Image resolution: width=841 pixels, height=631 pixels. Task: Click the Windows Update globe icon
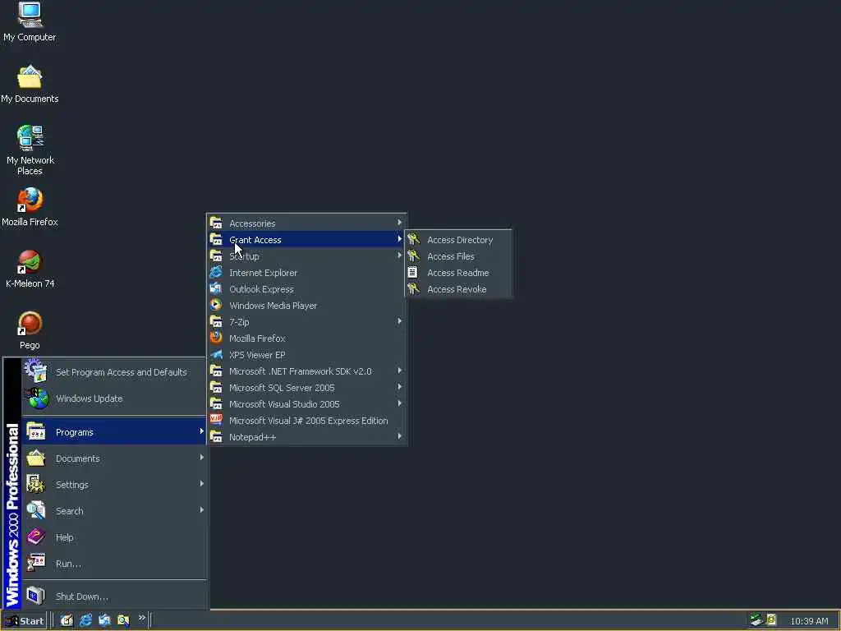pyautogui.click(x=36, y=398)
